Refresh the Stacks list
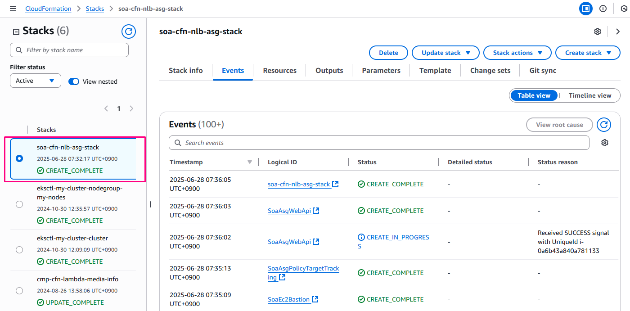The image size is (630, 311). (129, 31)
